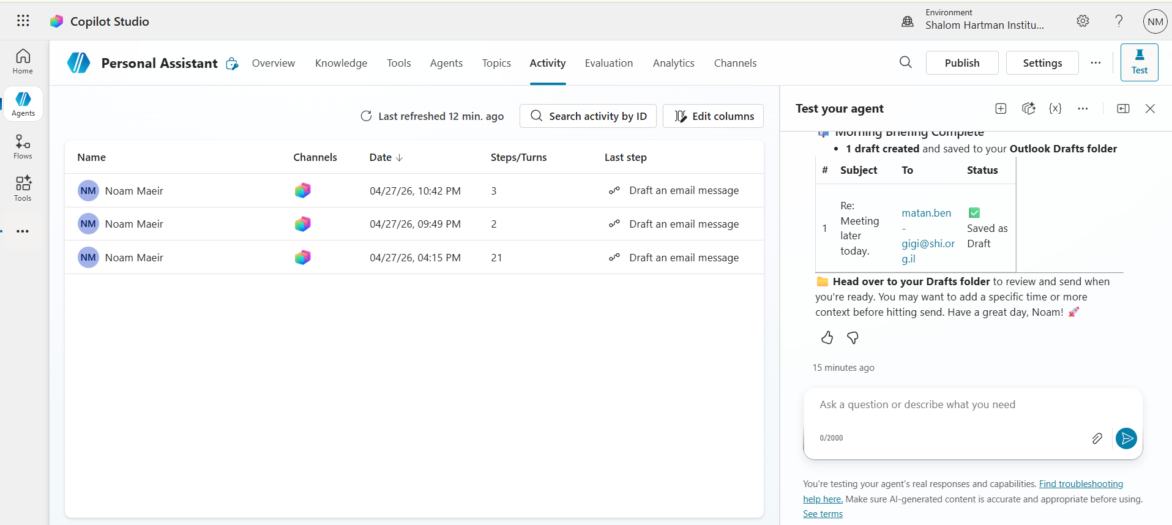Image resolution: width=1172 pixels, height=525 pixels.
Task: Click the channel icon in the 10:42 PM row
Action: pos(302,191)
